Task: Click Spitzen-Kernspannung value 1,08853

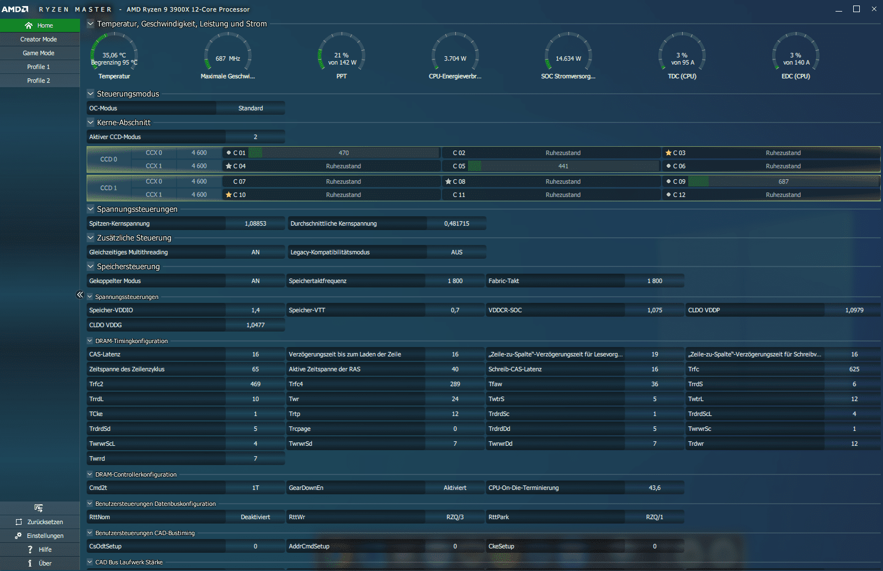Action: point(256,223)
